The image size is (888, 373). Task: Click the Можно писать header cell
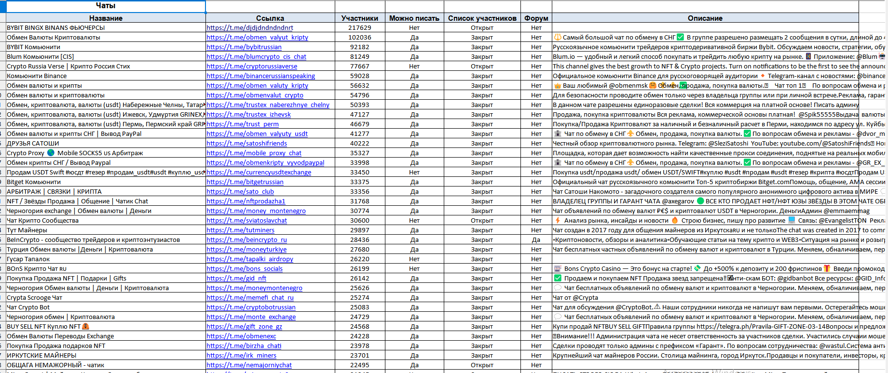pyautogui.click(x=414, y=18)
